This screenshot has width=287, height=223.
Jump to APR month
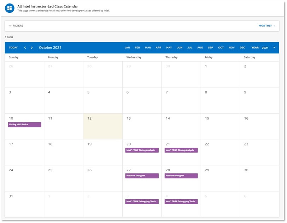pos(158,48)
